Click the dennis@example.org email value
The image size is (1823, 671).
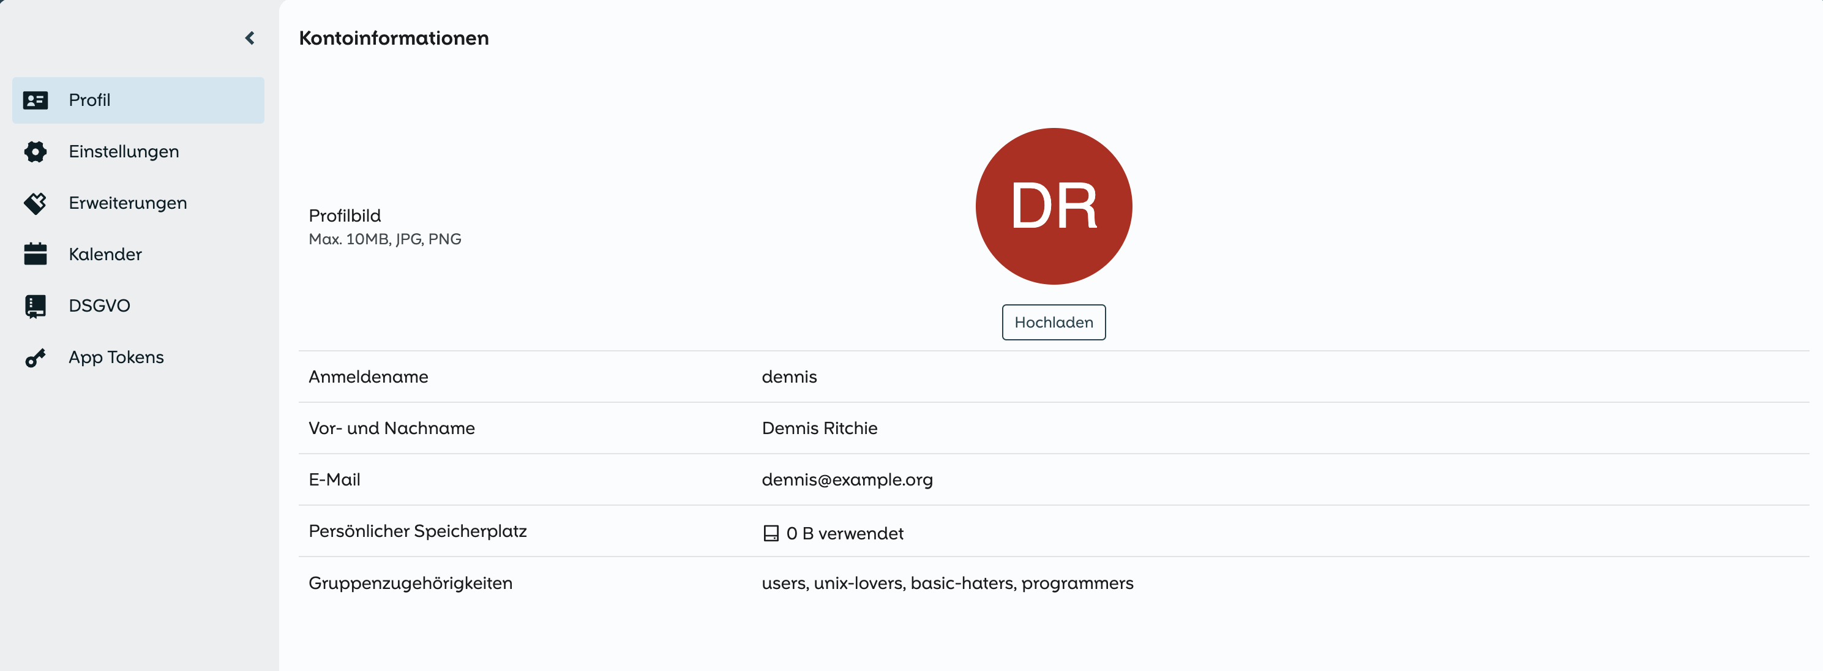tap(847, 479)
